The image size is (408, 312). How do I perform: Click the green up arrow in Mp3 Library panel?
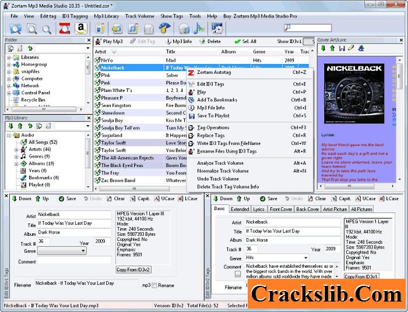click(x=20, y=126)
